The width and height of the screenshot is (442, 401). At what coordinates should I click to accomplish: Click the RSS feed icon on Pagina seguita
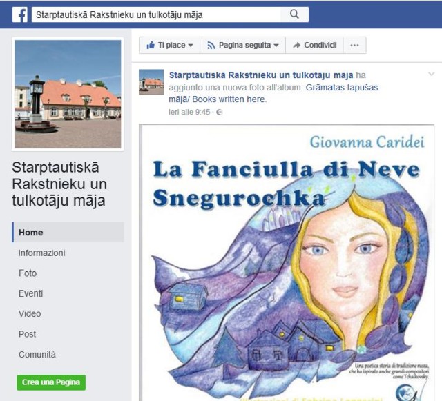211,46
